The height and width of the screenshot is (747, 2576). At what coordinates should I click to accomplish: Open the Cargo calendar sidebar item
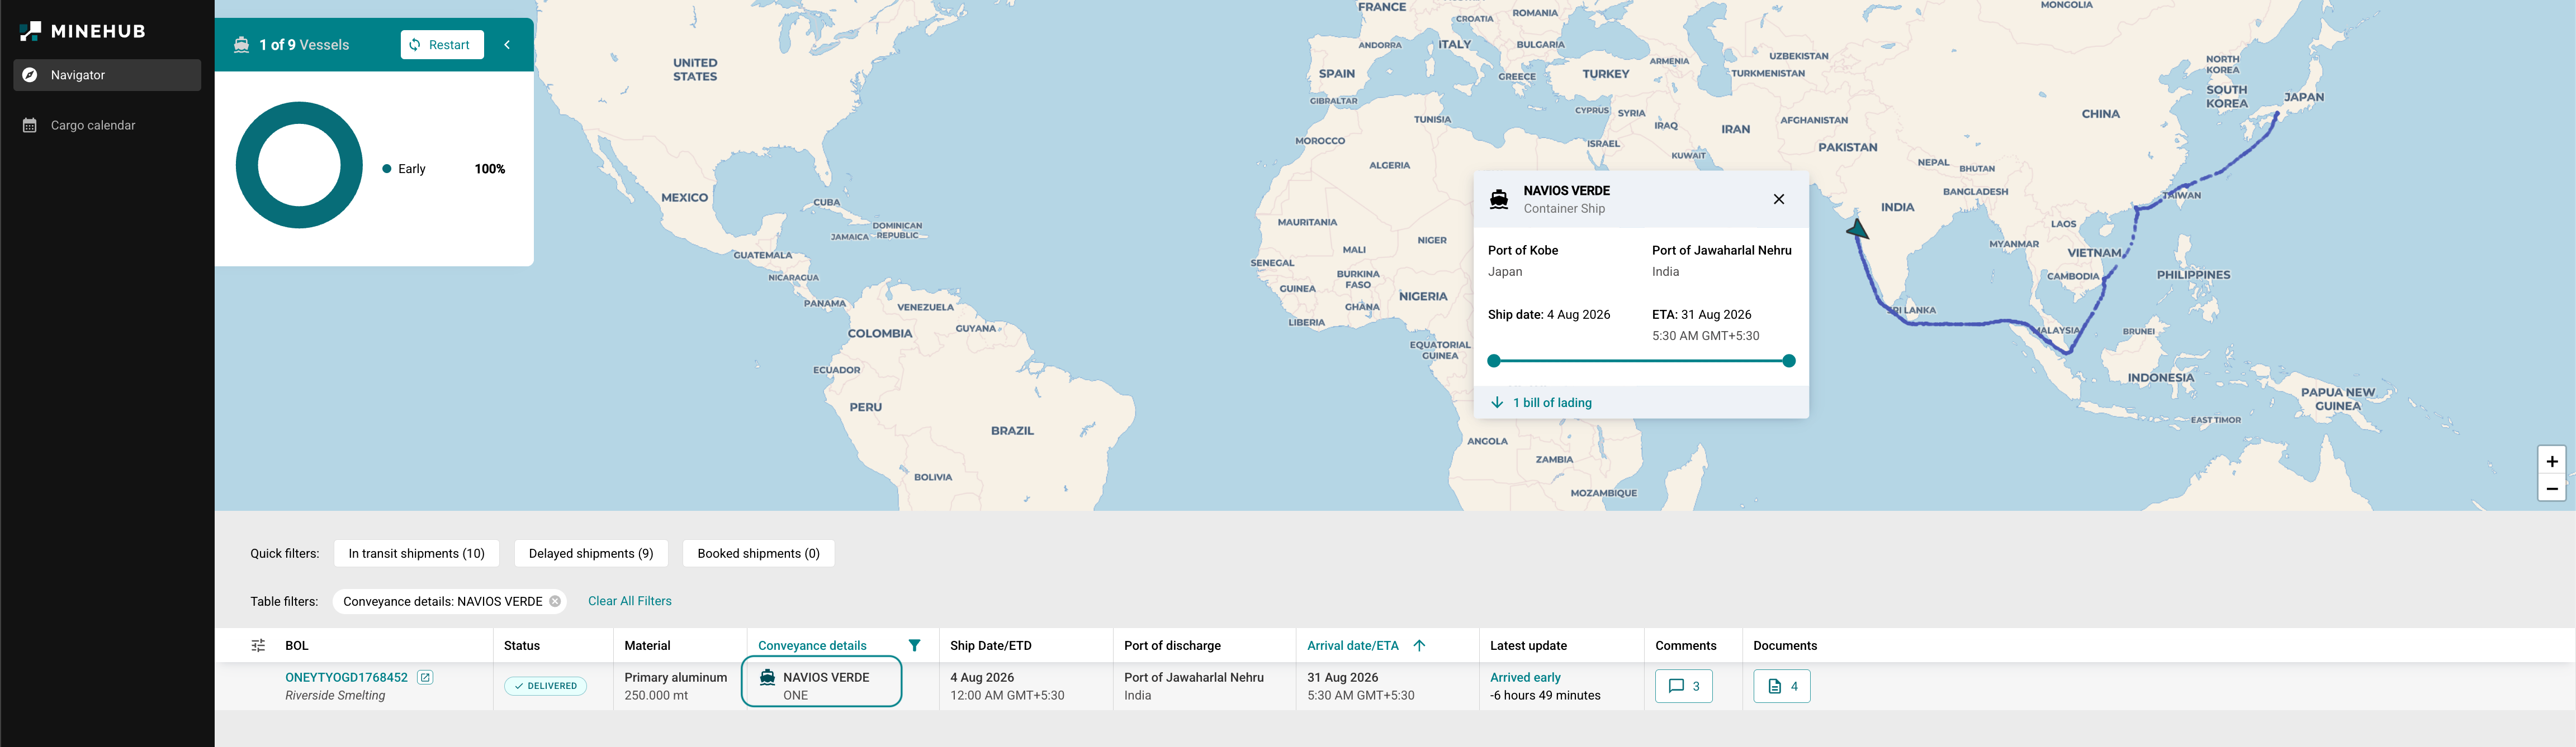[x=107, y=125]
